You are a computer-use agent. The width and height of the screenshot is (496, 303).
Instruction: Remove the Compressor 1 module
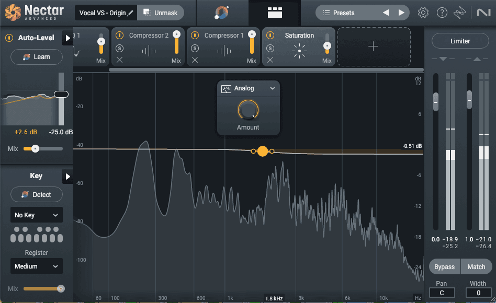195,60
